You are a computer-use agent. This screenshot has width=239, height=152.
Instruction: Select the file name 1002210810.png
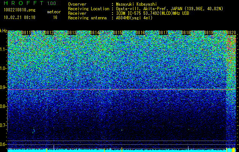coord(20,10)
